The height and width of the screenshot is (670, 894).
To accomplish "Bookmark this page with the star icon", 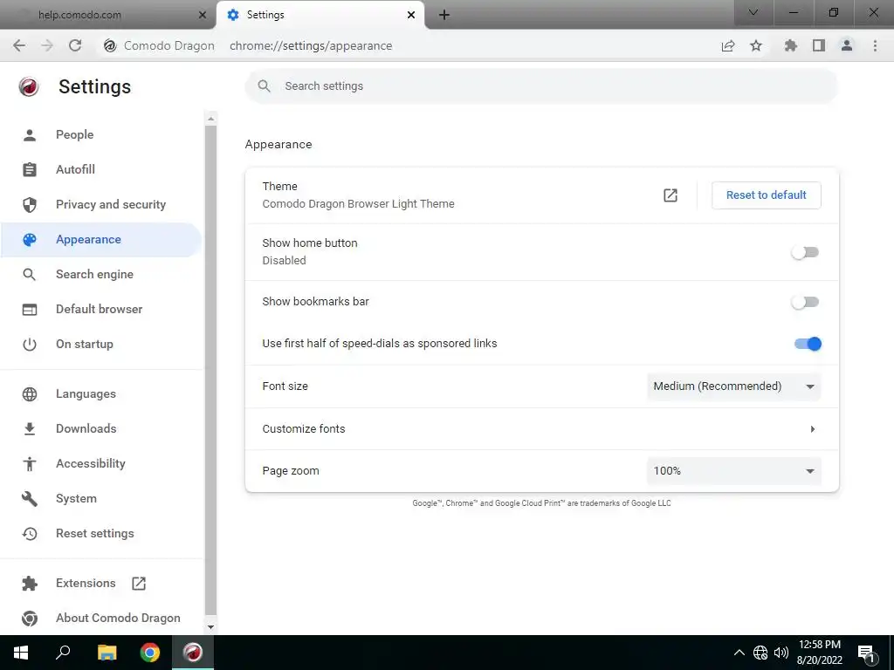I will pyautogui.click(x=756, y=45).
